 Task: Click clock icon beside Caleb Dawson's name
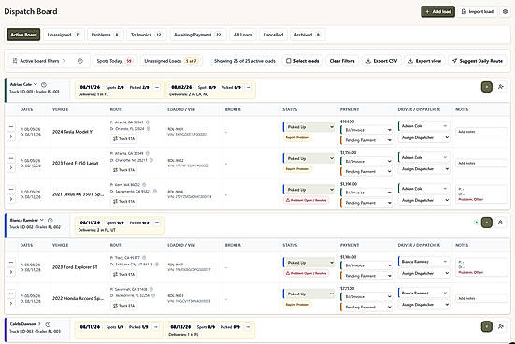(48, 324)
